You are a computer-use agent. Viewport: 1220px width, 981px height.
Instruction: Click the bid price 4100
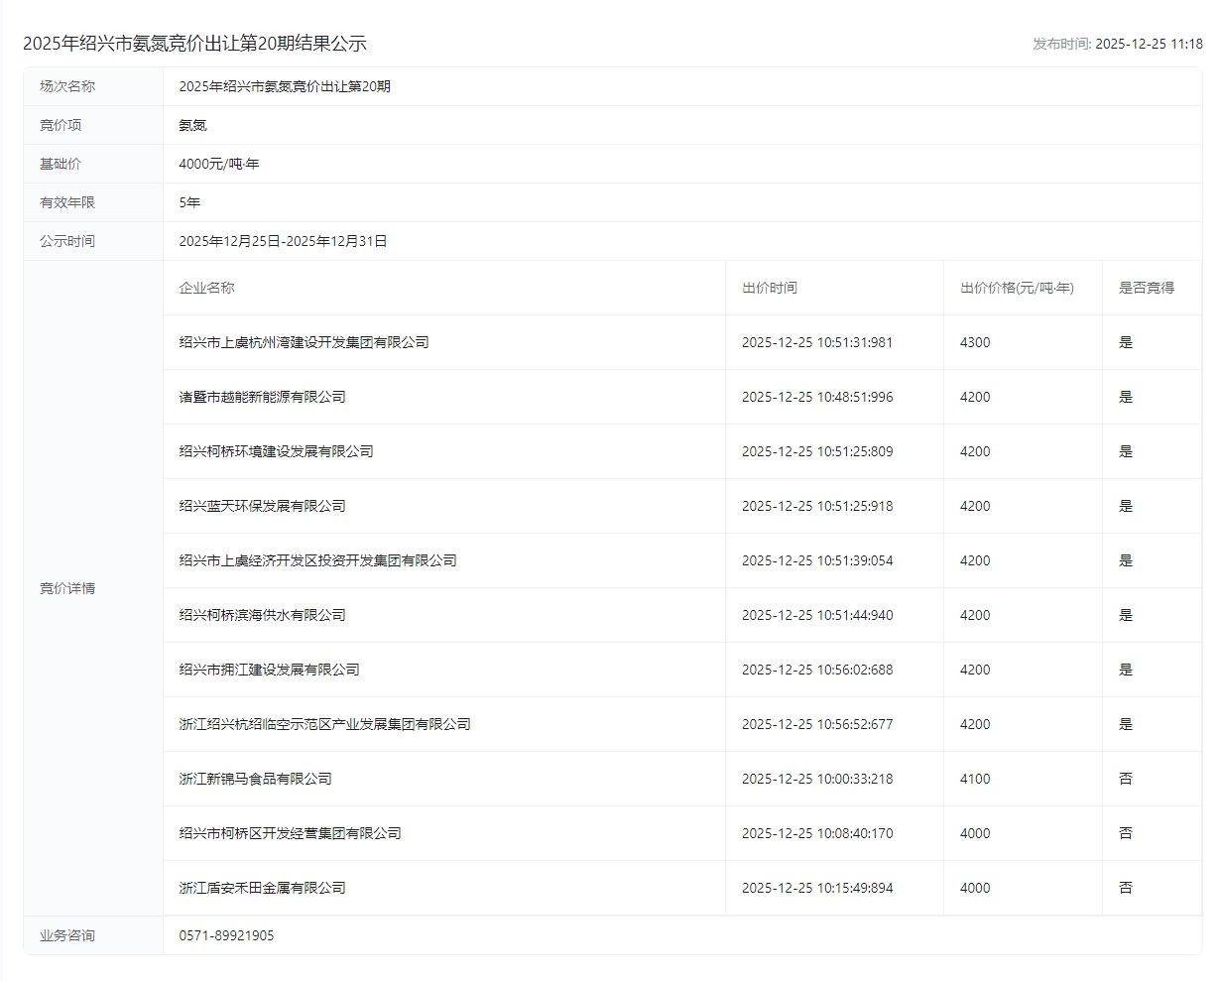pyautogui.click(x=974, y=779)
